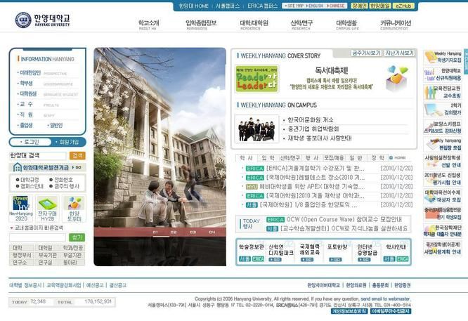Open the 대학/대학원 Academics menu
This screenshot has width=468, height=321.
click(254, 25)
